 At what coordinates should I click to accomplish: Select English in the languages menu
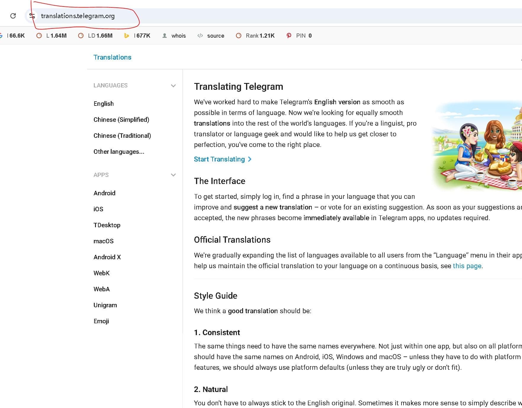pyautogui.click(x=104, y=104)
